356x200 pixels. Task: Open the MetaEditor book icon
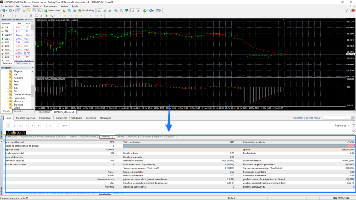pyautogui.click(x=64, y=11)
